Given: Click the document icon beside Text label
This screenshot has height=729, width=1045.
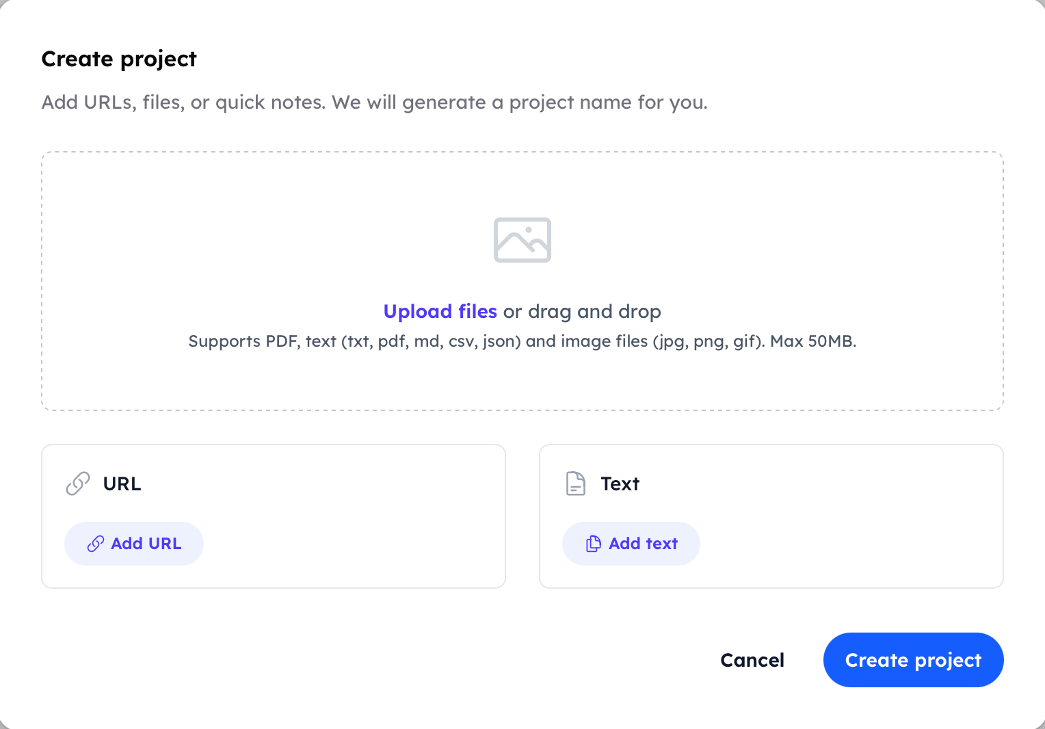Looking at the screenshot, I should coord(575,483).
